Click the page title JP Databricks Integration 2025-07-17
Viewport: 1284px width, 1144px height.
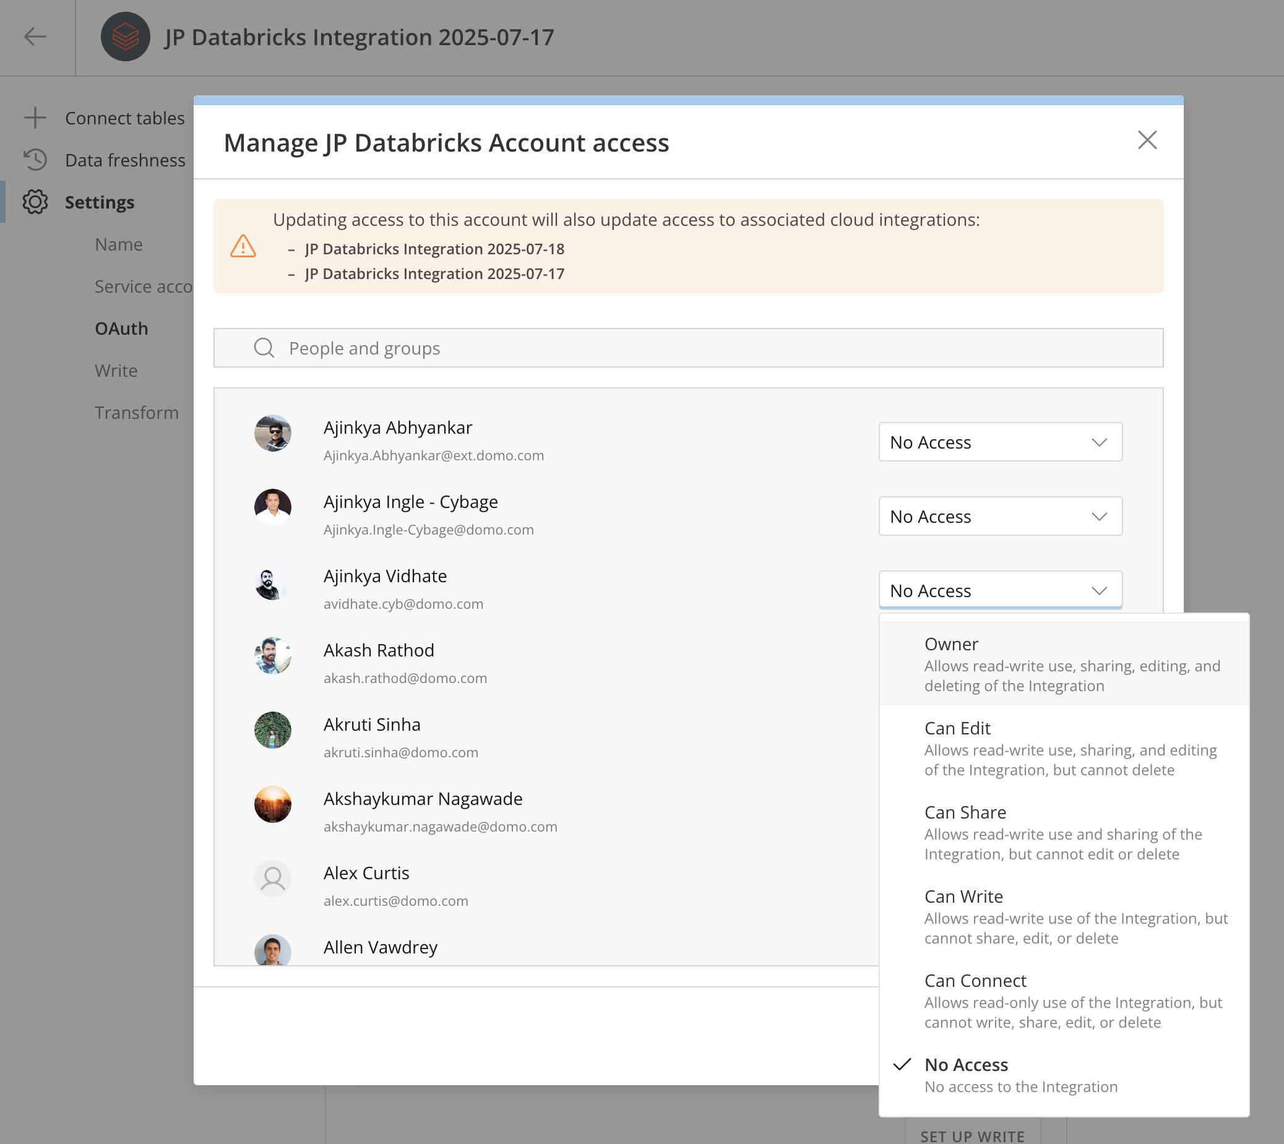[360, 37]
